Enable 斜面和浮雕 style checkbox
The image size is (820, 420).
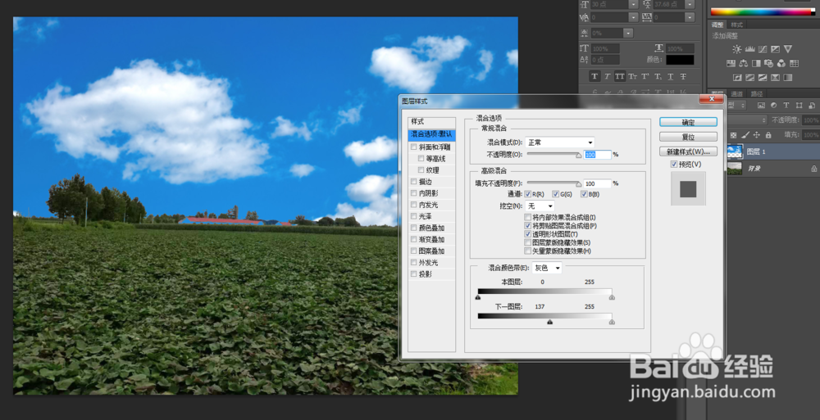tap(413, 147)
